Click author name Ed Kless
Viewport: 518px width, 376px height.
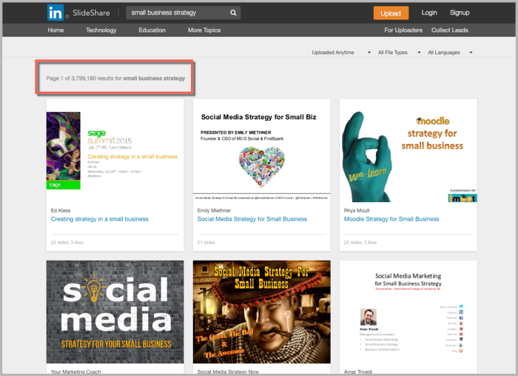click(61, 210)
